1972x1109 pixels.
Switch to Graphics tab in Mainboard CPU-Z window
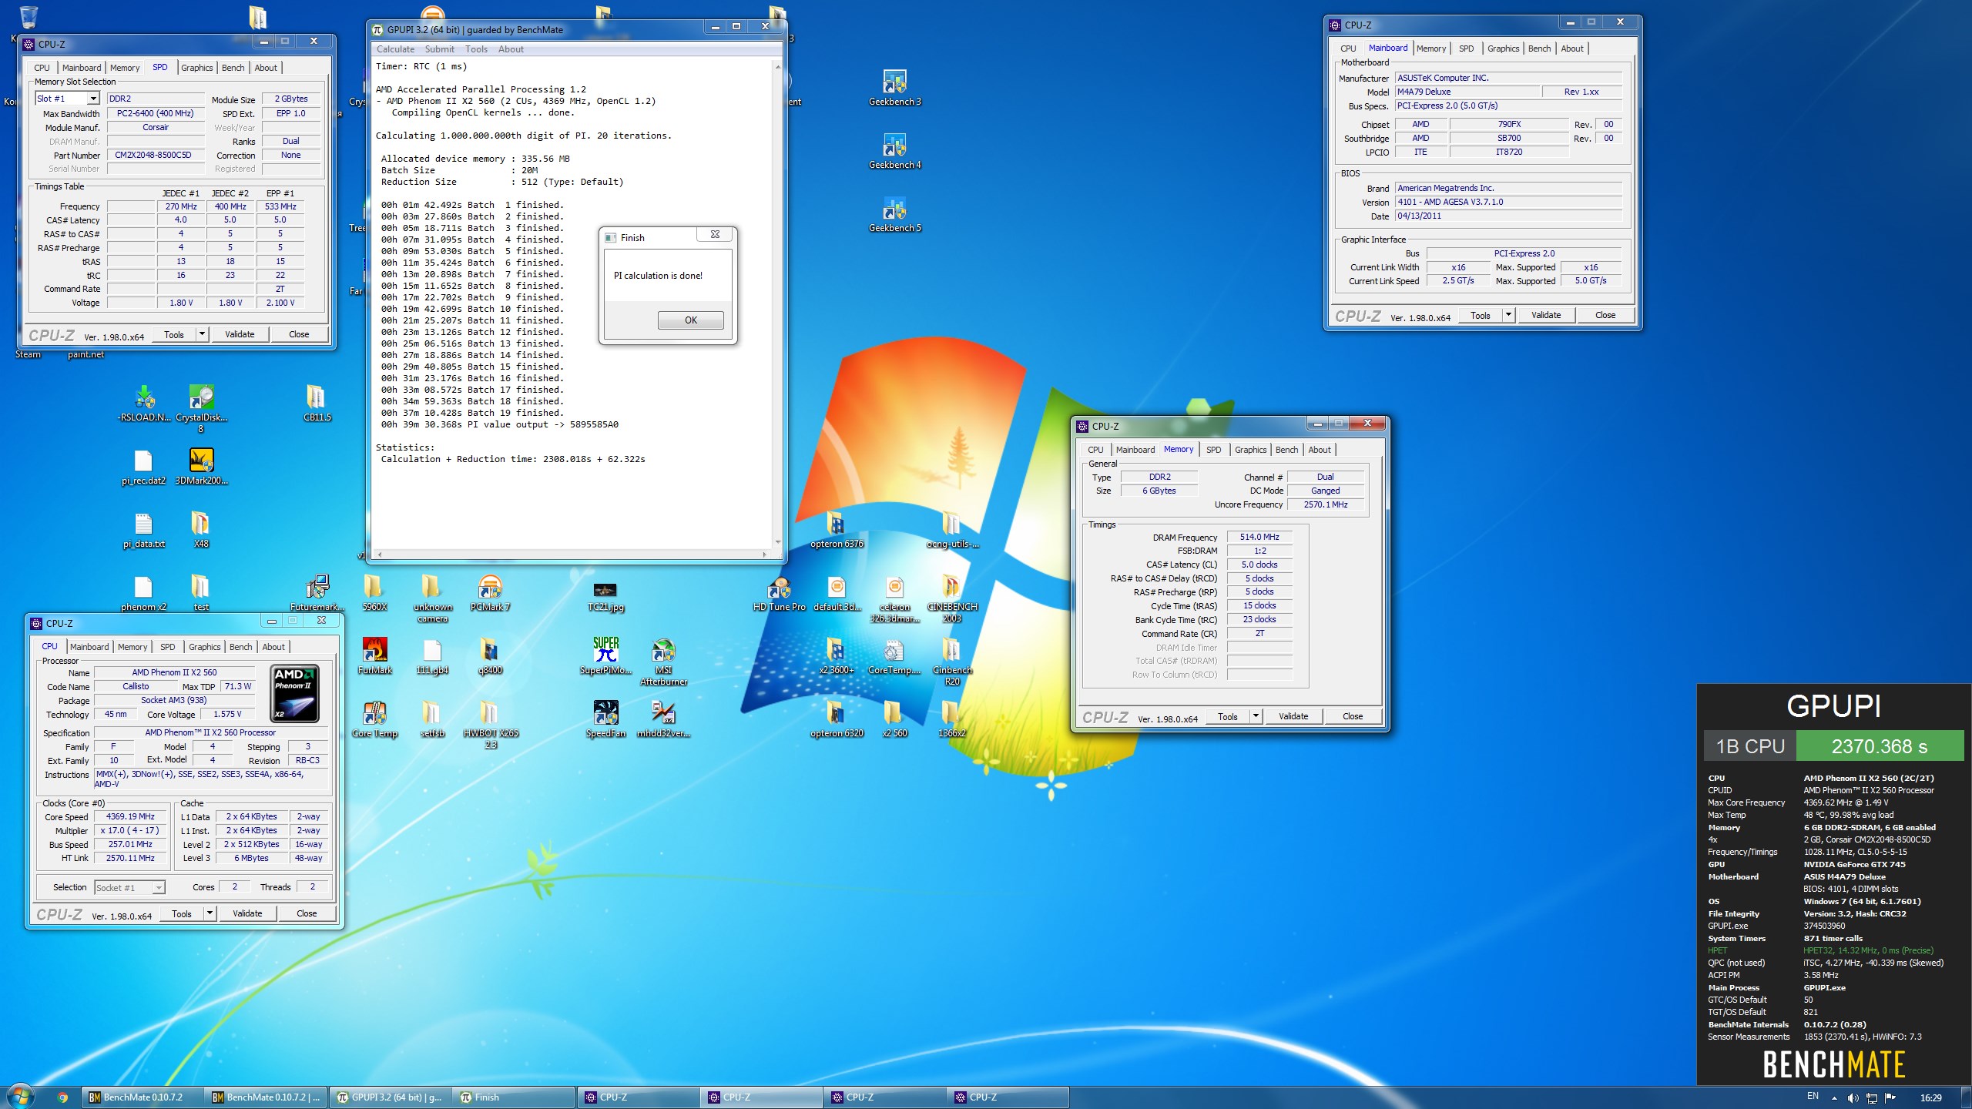coord(1503,49)
